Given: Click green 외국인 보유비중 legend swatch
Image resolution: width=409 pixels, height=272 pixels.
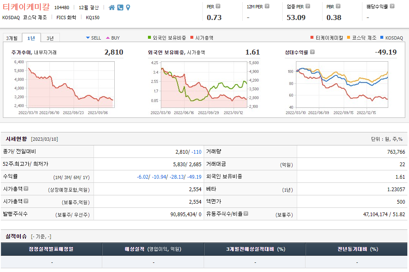Looking at the screenshot, I should pos(150,37).
